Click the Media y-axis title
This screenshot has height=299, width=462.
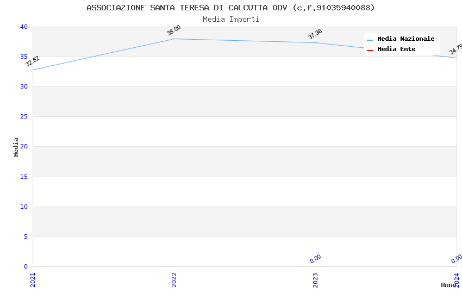click(16, 147)
